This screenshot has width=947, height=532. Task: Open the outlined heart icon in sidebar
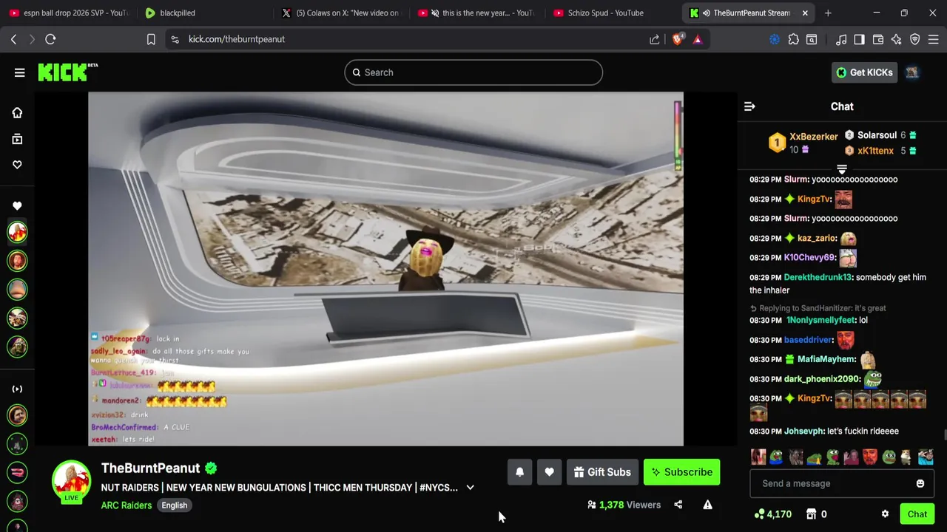17,165
